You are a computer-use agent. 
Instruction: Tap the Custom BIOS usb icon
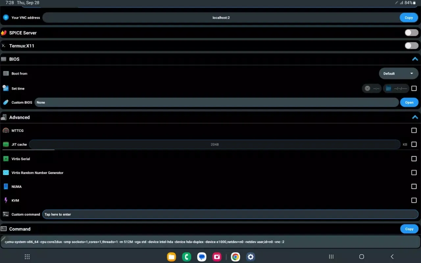pyautogui.click(x=6, y=102)
